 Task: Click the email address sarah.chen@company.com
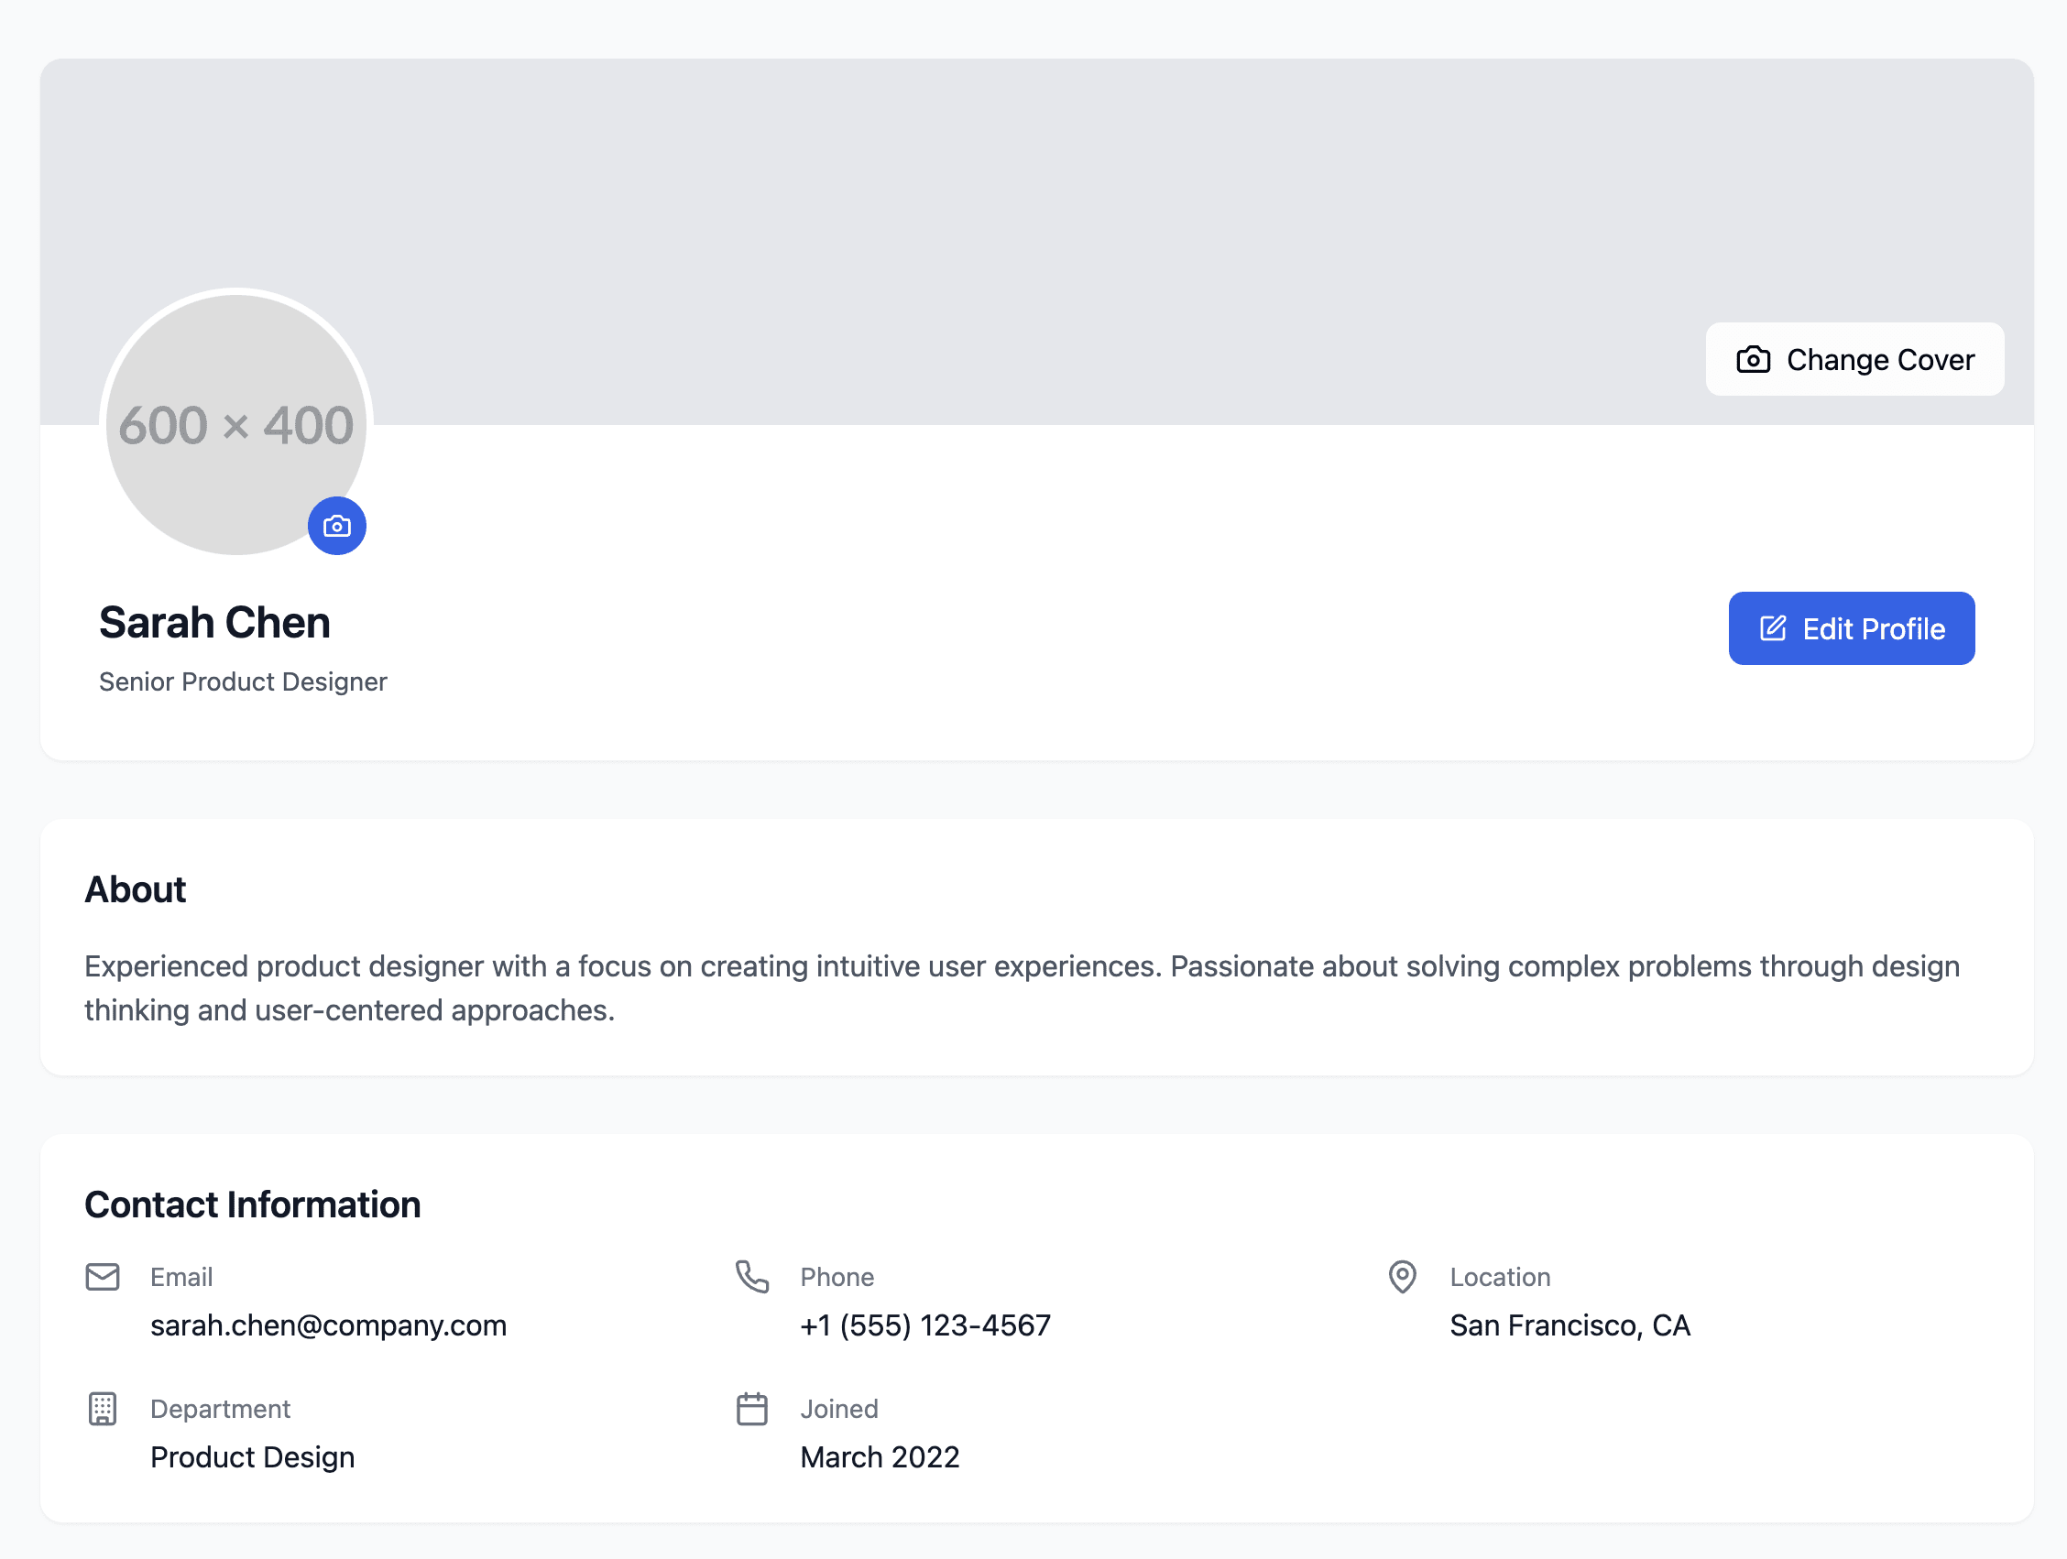(328, 1325)
